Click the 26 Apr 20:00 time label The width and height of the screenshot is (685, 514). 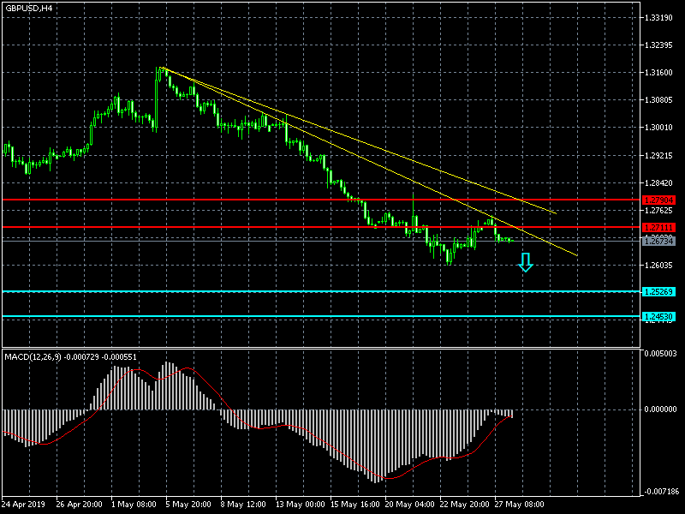click(79, 505)
